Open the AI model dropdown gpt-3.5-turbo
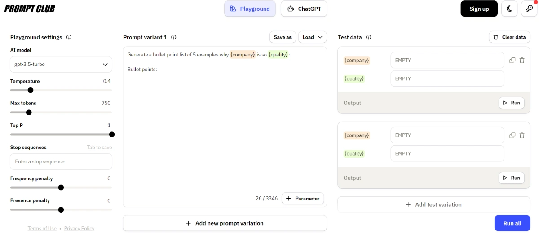Screen dimensions: 539x239 click(61, 65)
